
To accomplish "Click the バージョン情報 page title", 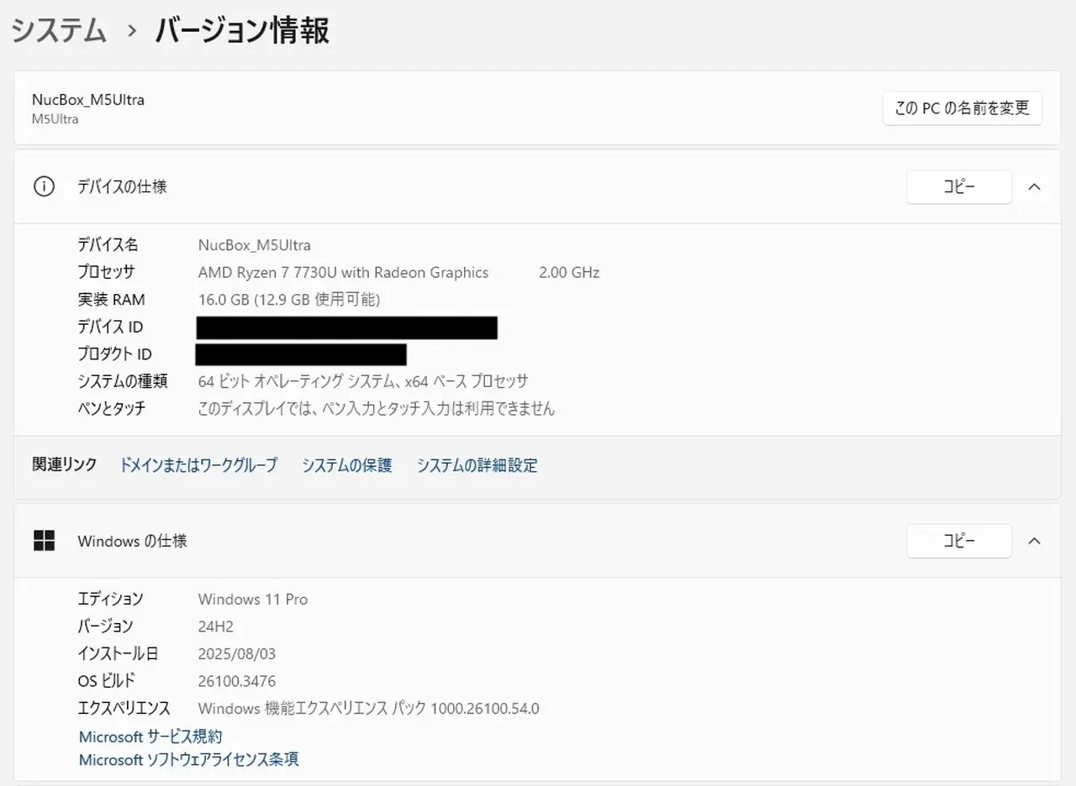I will coord(242,30).
